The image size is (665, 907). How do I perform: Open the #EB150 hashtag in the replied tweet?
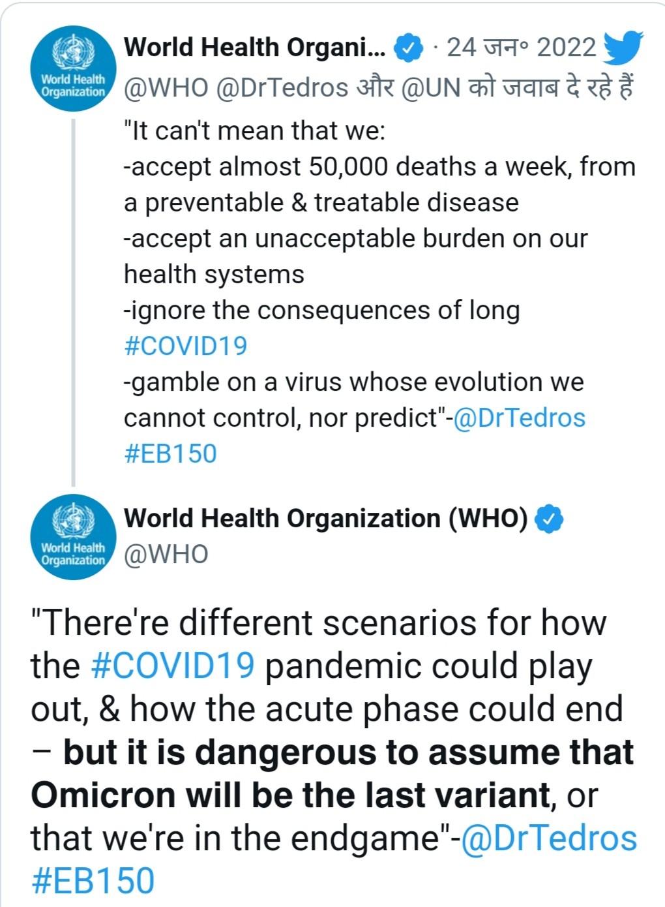coord(170,453)
